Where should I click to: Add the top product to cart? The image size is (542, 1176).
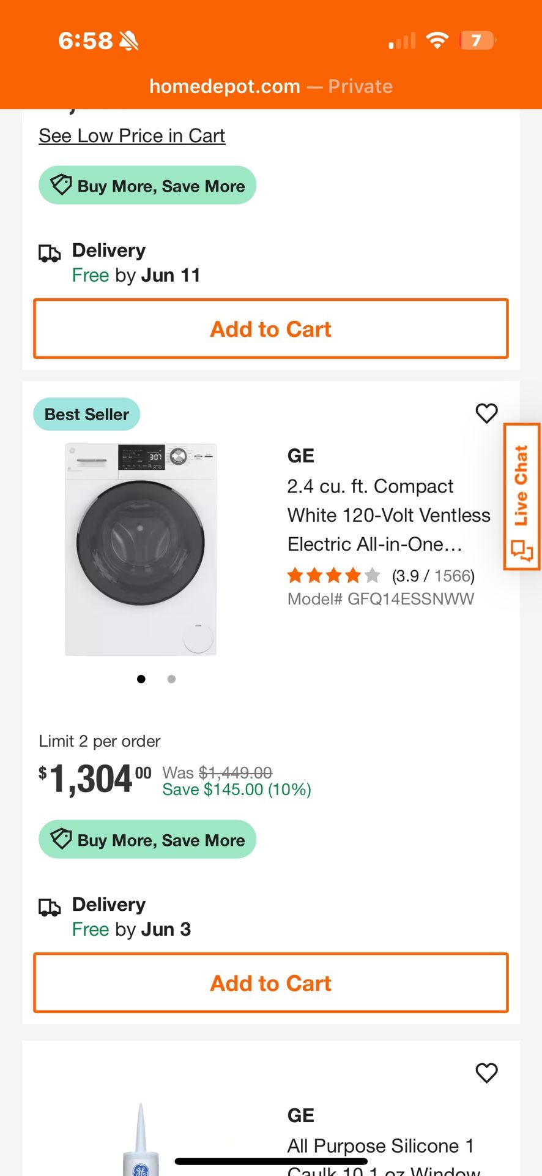pos(270,329)
